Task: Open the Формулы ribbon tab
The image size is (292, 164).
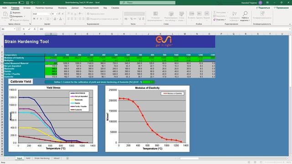Action: [63, 8]
